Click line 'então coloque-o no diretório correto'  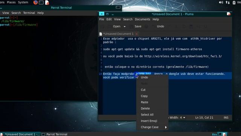click(x=157, y=67)
